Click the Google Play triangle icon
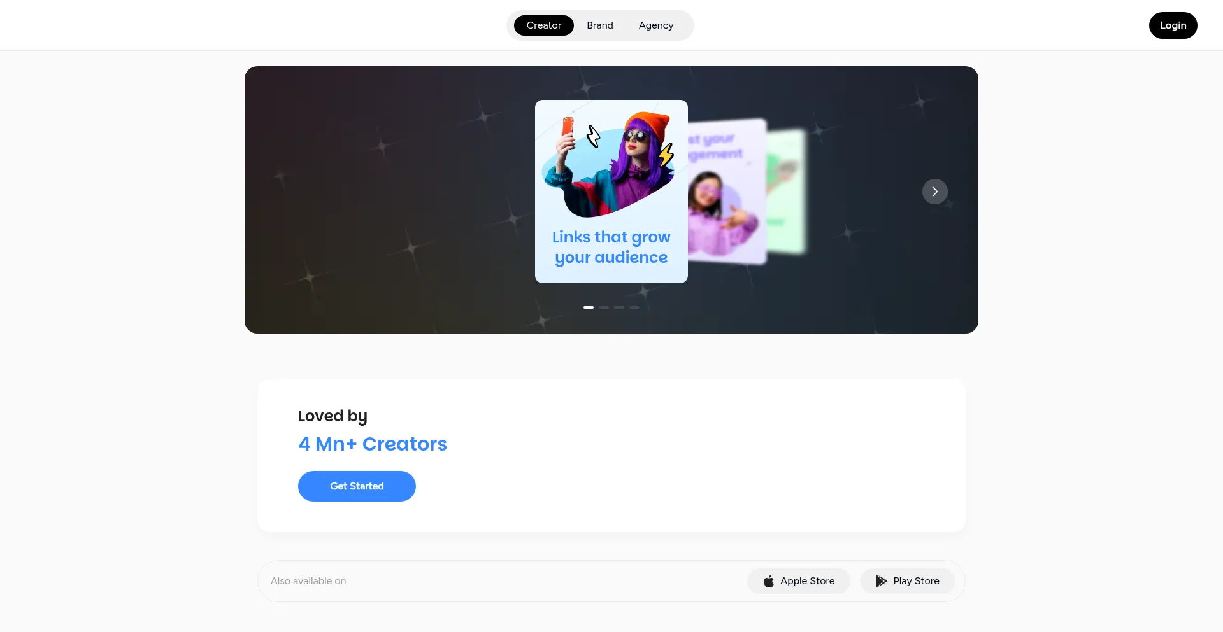Viewport: 1223px width, 632px height. point(882,581)
